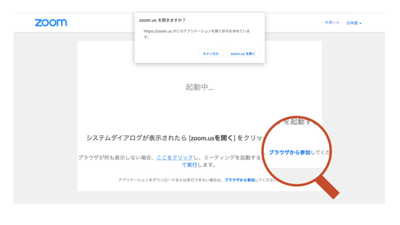Click the 'ここをクリック' link
This screenshot has height=225, width=400.
pos(175,157)
